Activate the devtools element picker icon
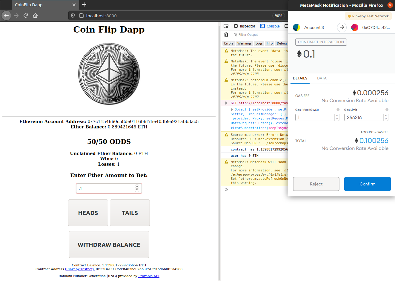The width and height of the screenshot is (395, 281). (226, 26)
